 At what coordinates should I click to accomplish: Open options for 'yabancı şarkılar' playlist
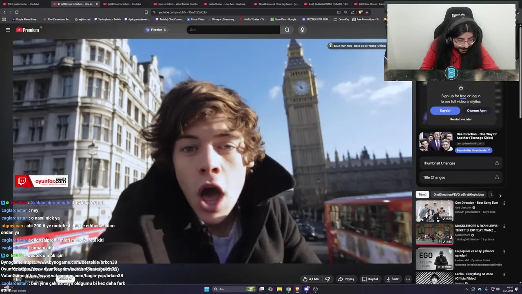(504, 252)
